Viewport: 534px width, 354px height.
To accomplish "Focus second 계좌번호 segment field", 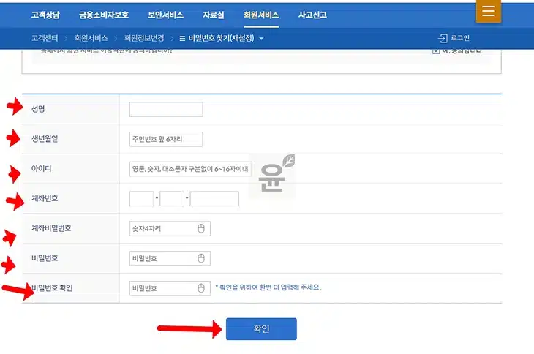I will tap(172, 199).
